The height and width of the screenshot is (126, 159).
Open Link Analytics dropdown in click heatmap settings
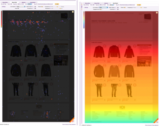click(x=21, y=7)
